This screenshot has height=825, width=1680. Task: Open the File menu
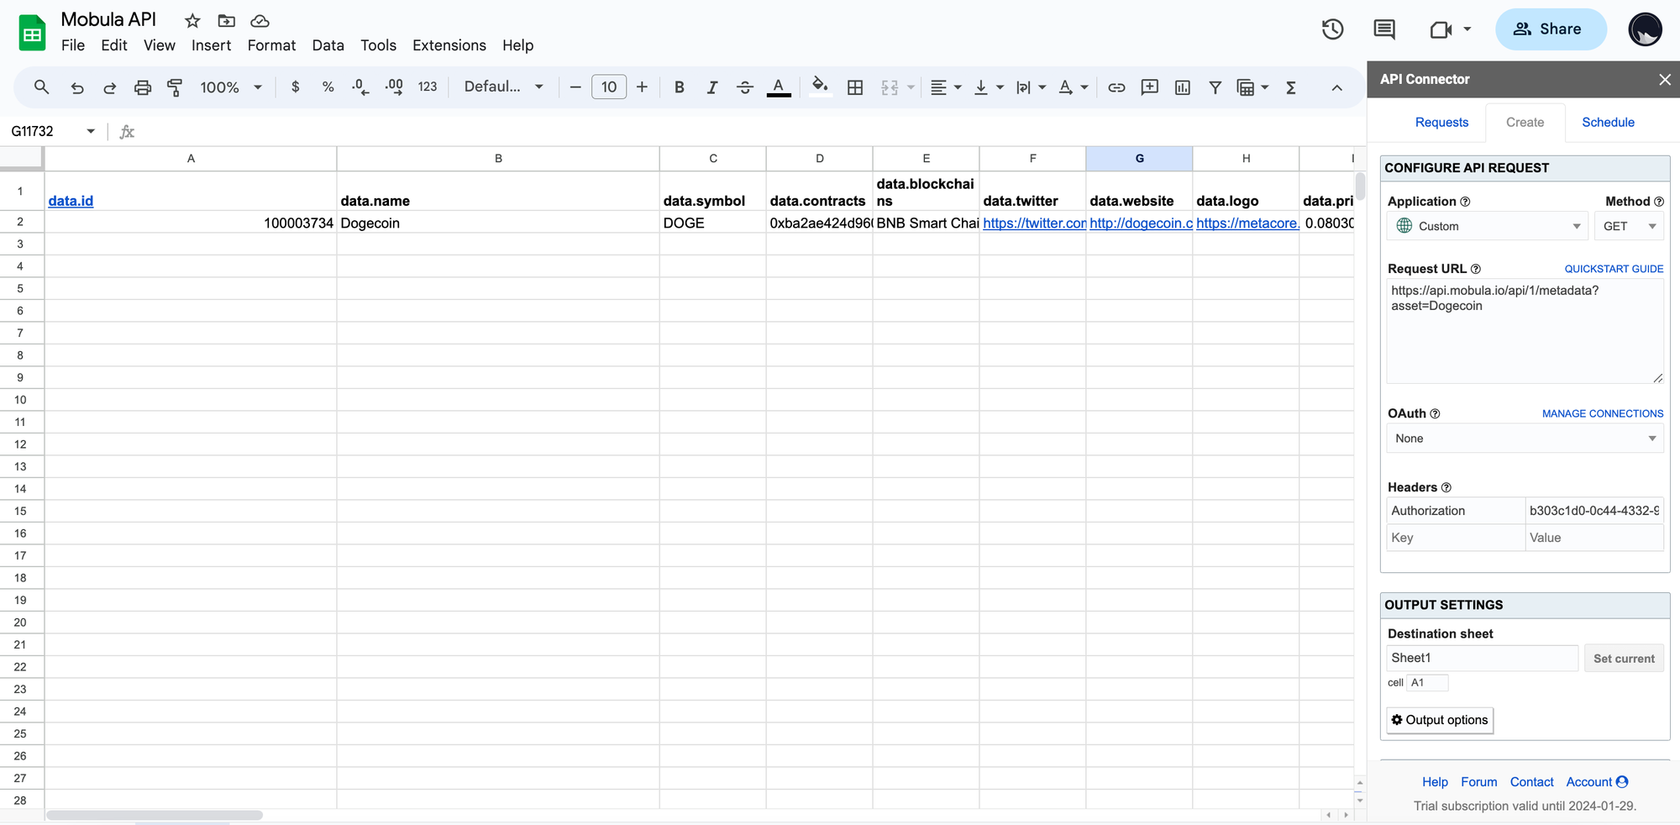pyautogui.click(x=73, y=45)
